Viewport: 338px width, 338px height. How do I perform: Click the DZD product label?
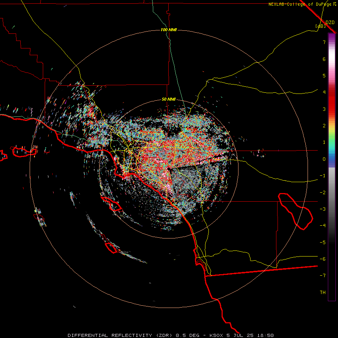(330, 23)
